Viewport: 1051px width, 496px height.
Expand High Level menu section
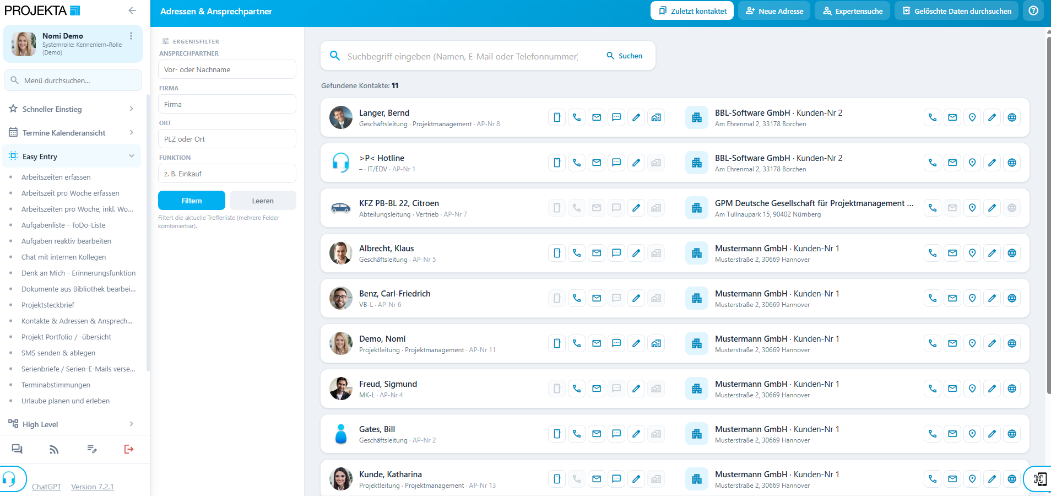tap(72, 424)
